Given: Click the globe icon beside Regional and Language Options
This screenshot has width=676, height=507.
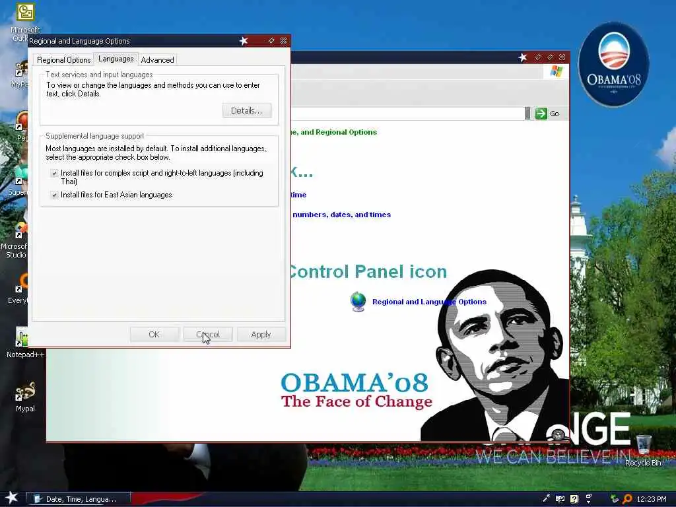Looking at the screenshot, I should (x=358, y=301).
